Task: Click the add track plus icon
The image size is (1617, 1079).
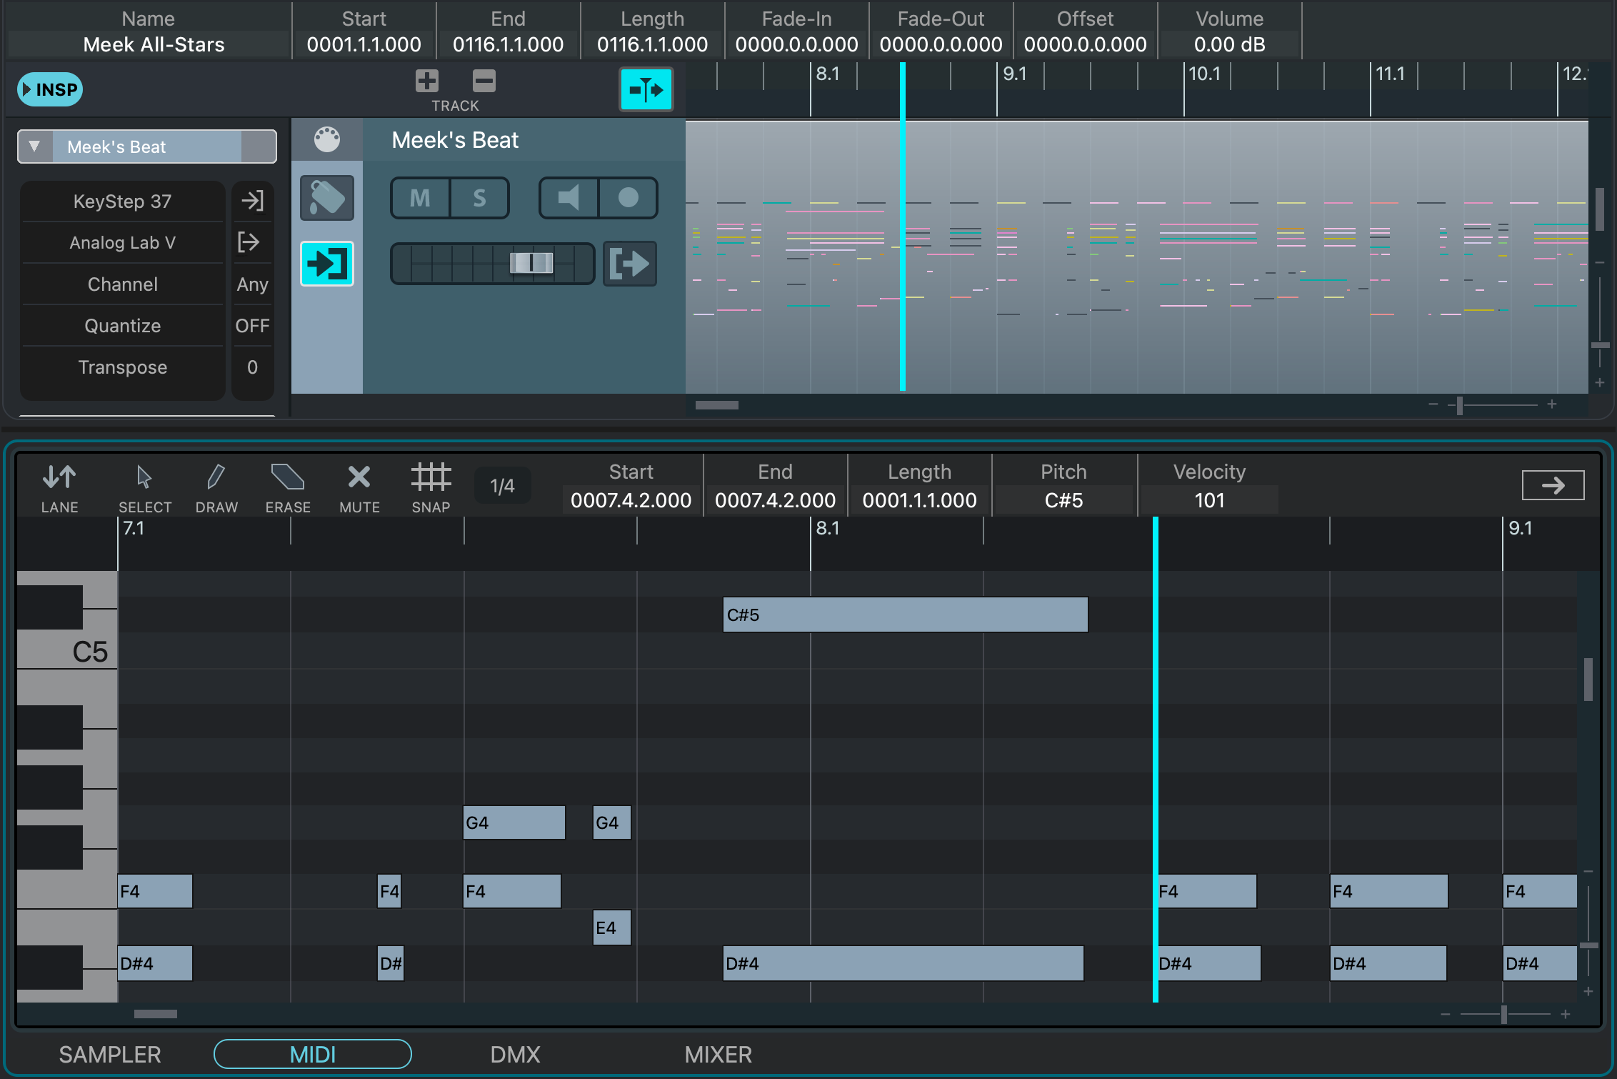Action: [x=427, y=81]
